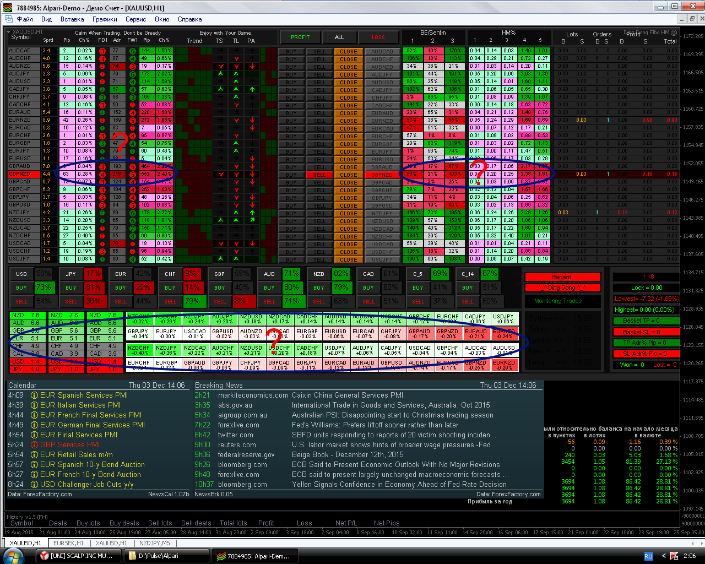
Task: Expand the triangle next to XAUUSD,H1 chart label
Action: [8, 32]
